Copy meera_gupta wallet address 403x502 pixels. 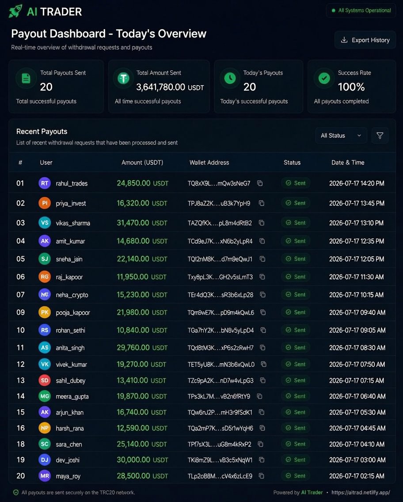[x=259, y=396]
